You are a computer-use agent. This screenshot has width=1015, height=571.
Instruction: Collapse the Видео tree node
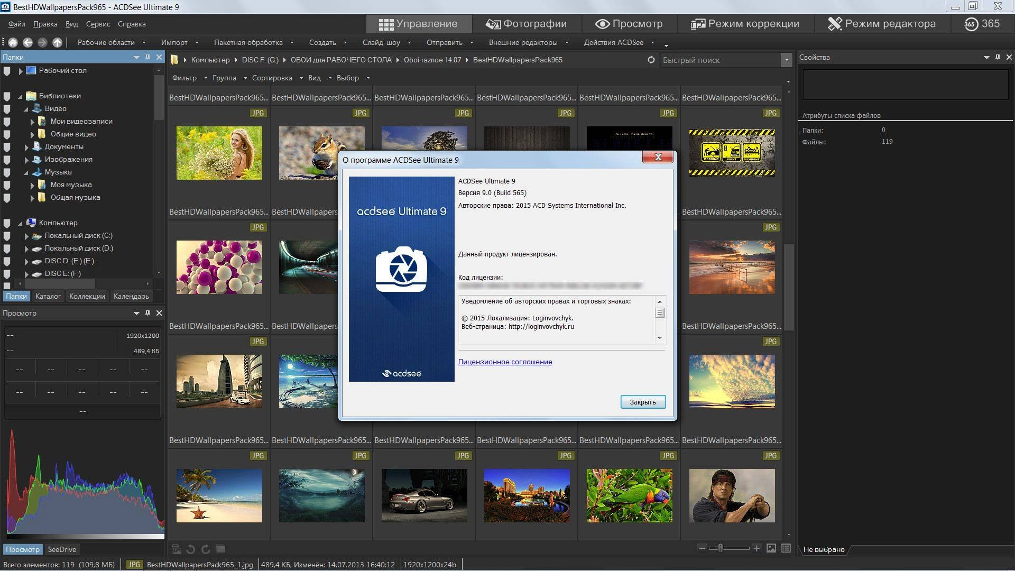click(26, 109)
